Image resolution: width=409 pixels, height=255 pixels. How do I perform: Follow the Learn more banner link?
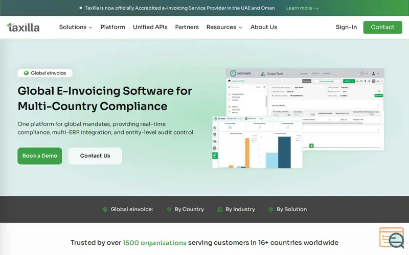(302, 8)
